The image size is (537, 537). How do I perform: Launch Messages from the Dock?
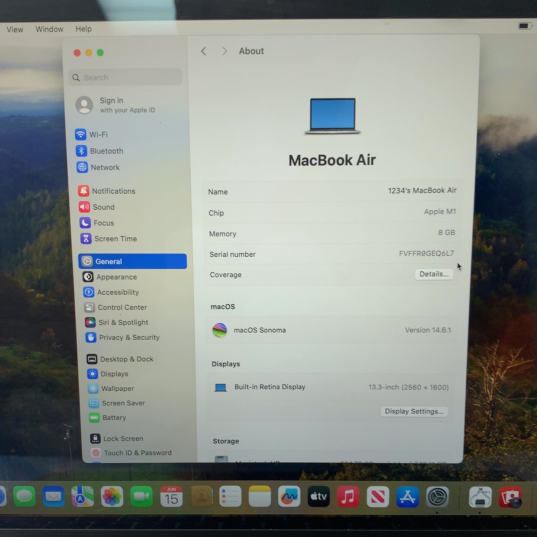pos(25,496)
